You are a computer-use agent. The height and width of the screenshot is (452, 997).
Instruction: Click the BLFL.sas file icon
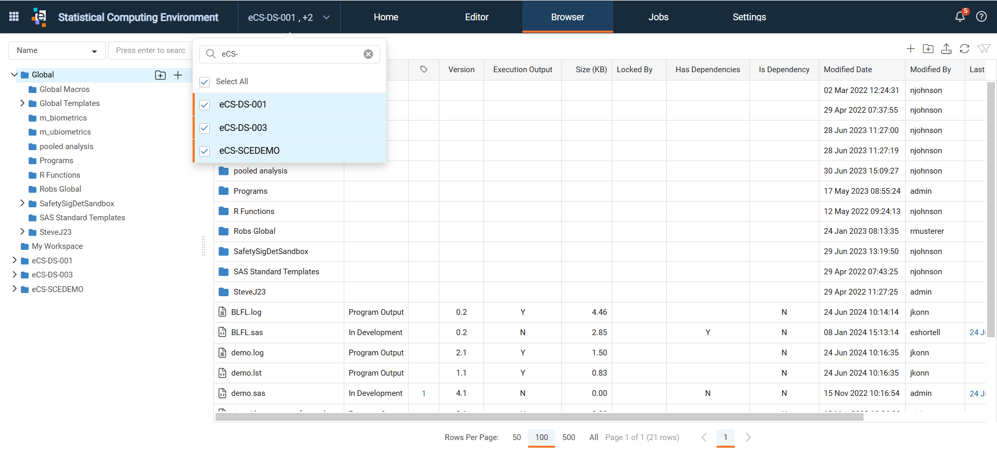tap(222, 333)
